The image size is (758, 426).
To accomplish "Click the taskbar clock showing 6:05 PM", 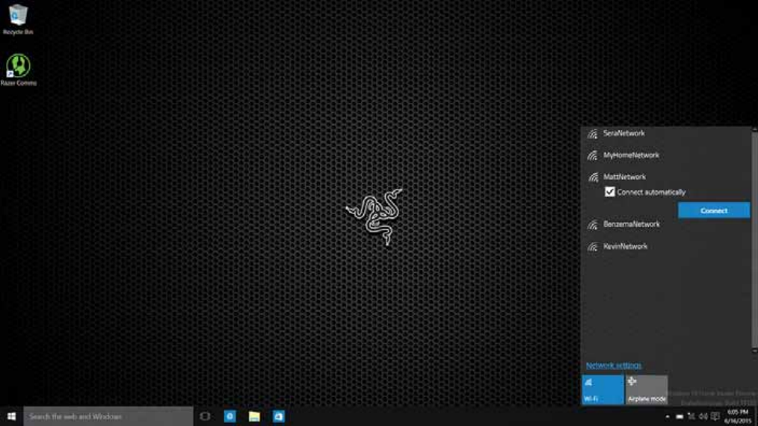I will (738, 416).
